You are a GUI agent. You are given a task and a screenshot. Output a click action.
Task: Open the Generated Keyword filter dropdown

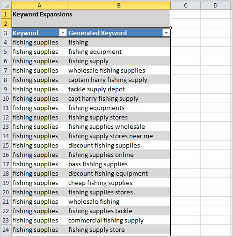(x=166, y=33)
